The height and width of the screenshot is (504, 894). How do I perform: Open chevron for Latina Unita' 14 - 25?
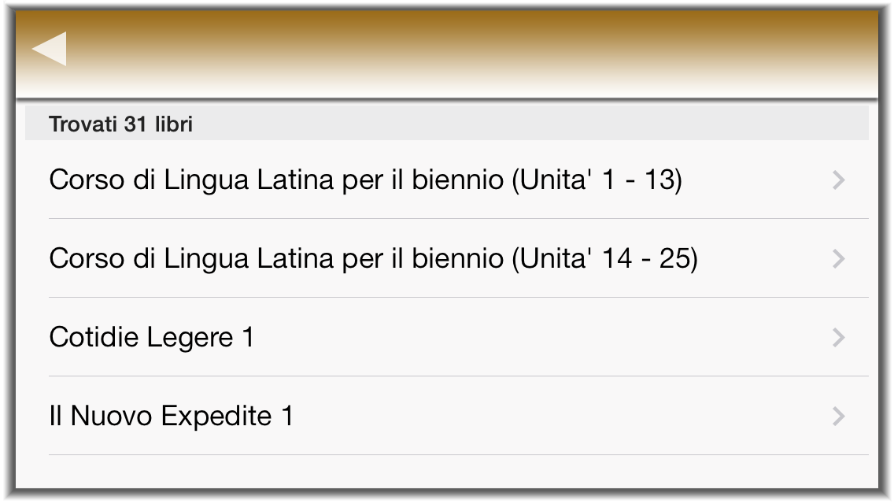click(x=839, y=259)
